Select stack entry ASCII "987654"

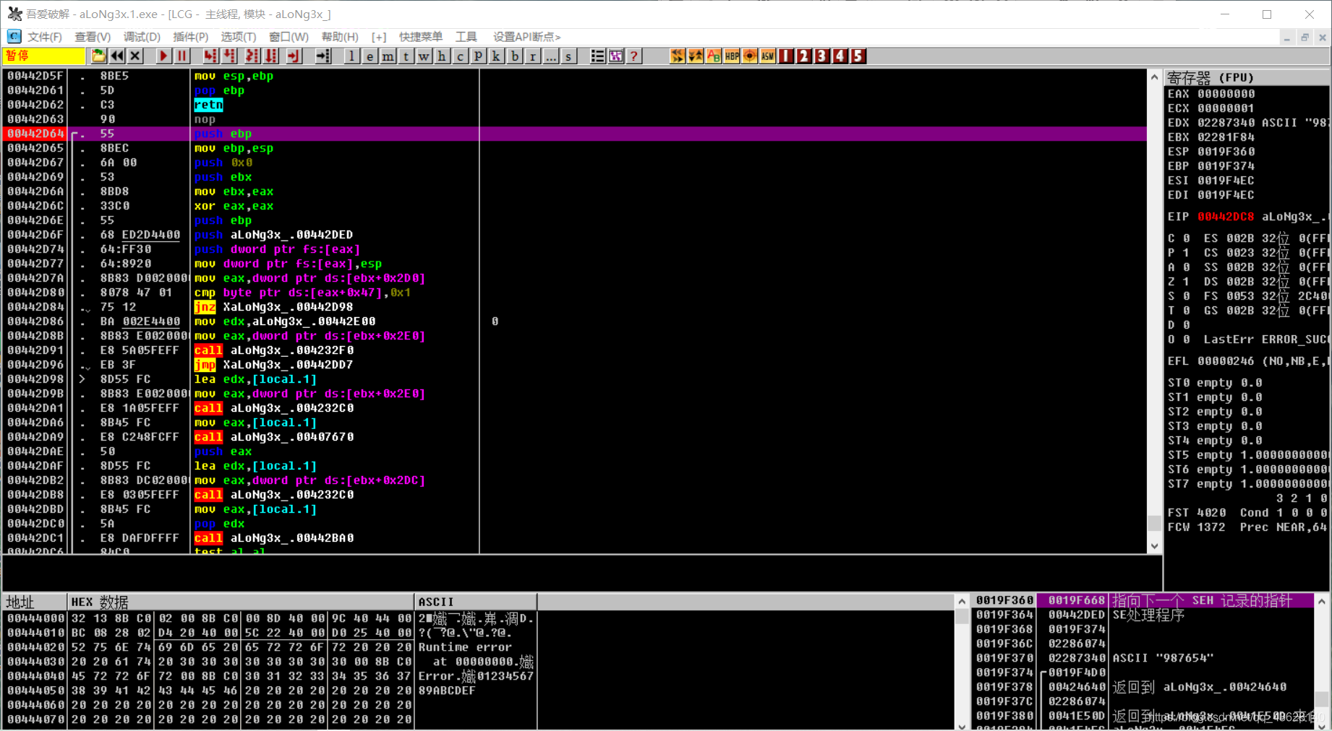click(1143, 658)
